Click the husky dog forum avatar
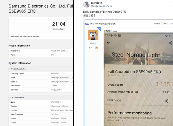 click(92, 35)
